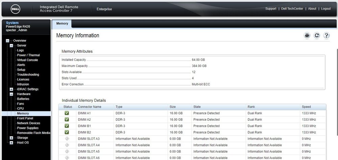This screenshot has width=338, height=160.
Task: Collapse the Server tree node
Action: tap(11, 46)
